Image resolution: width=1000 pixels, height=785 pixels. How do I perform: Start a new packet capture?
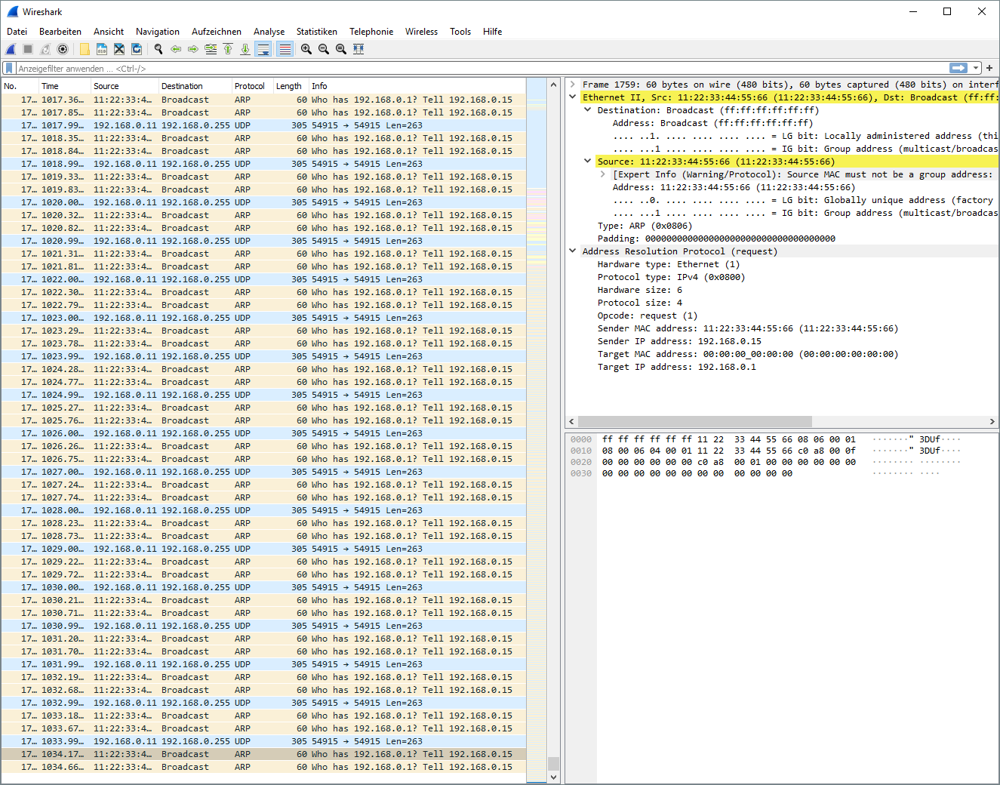(11, 49)
